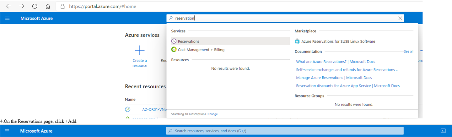Click the search box containing reservation
The width and height of the screenshot is (452, 137).
point(285,18)
